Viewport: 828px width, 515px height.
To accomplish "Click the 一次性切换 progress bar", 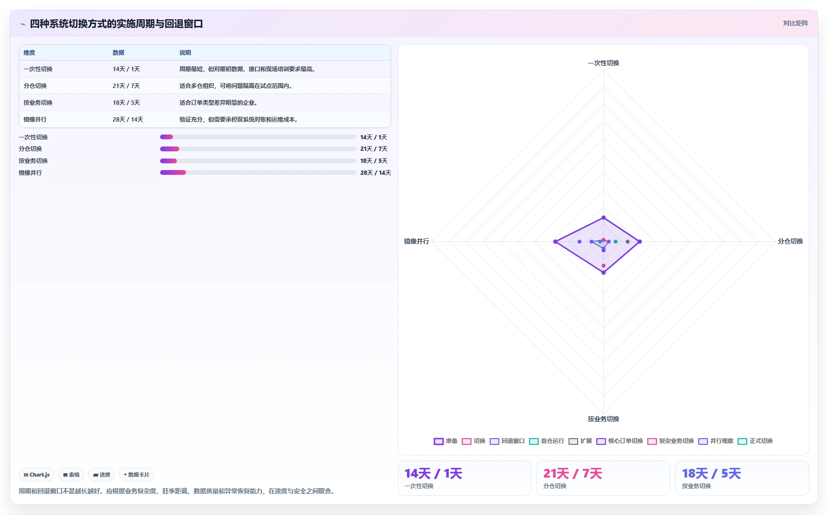I will click(258, 137).
